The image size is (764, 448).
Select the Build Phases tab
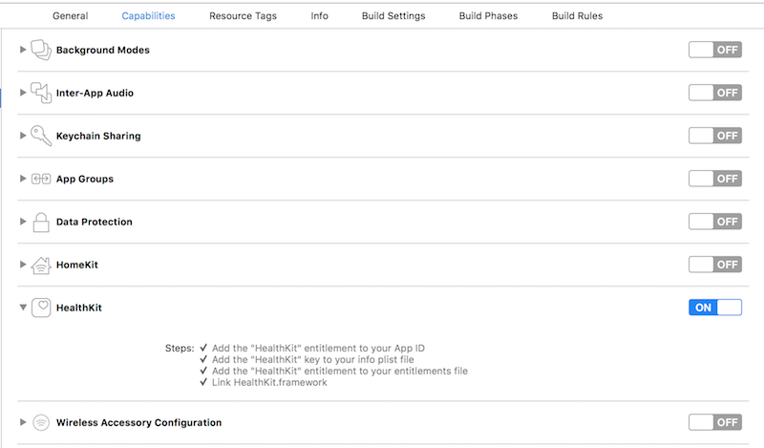click(489, 16)
